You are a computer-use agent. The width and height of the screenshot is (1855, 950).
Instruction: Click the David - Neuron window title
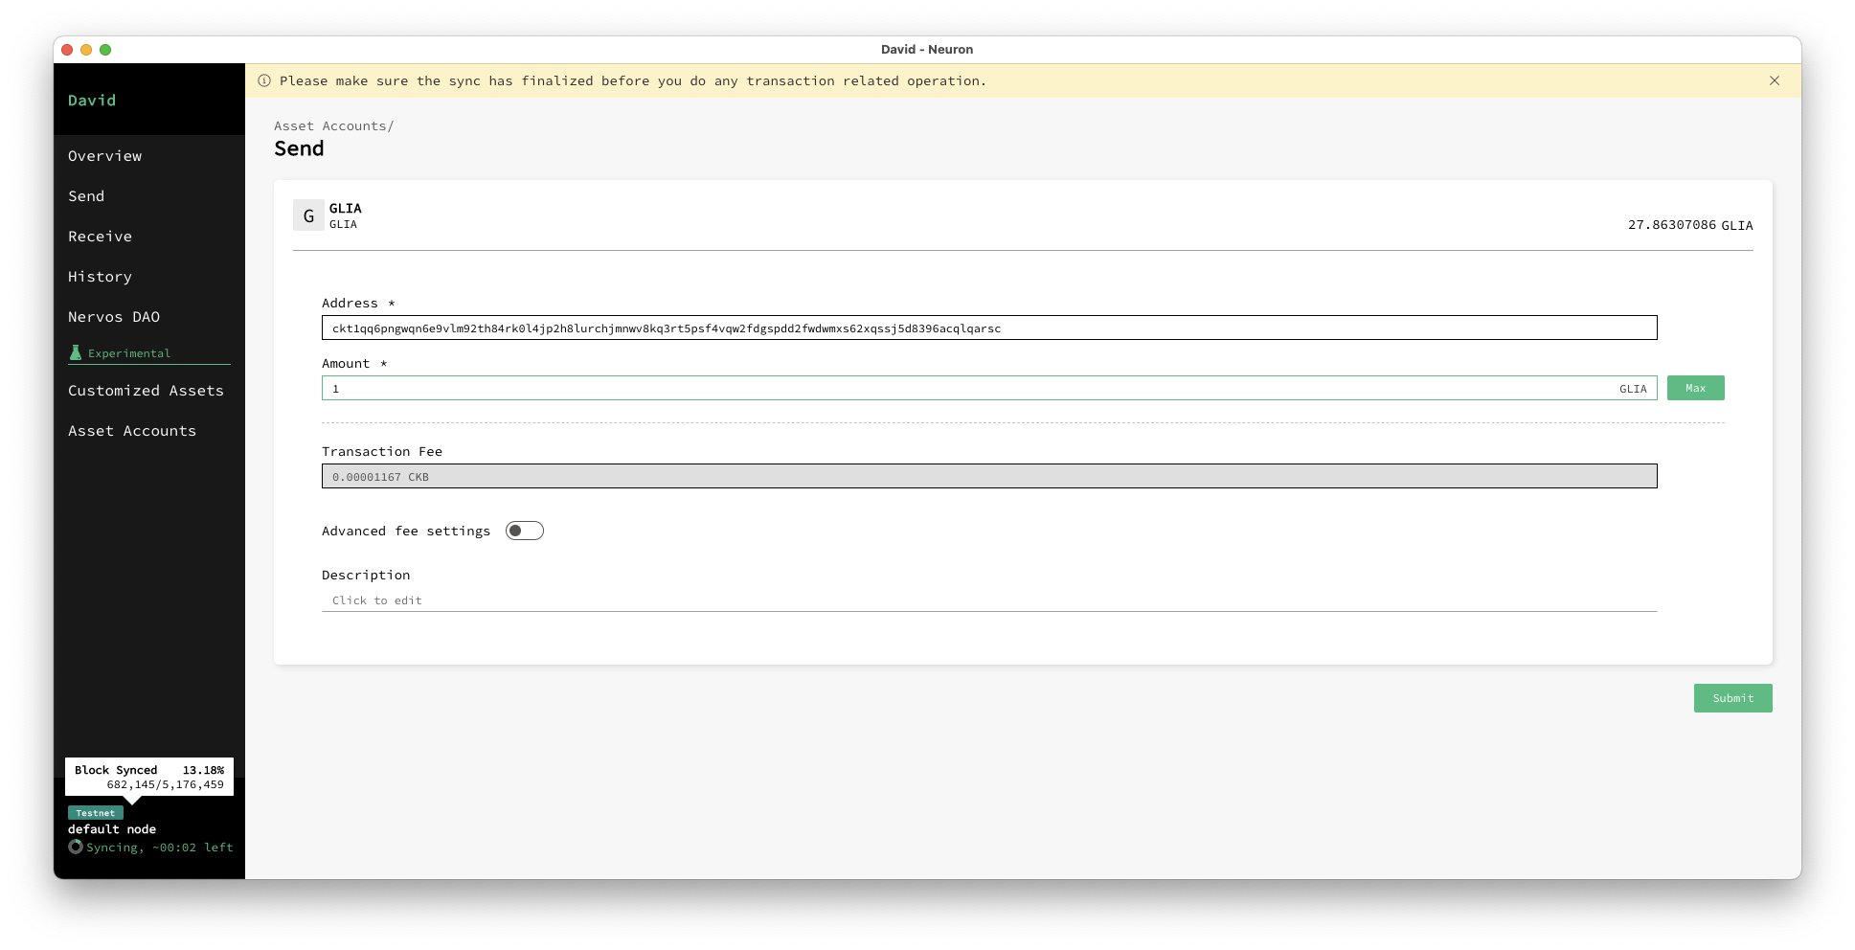pyautogui.click(x=927, y=49)
